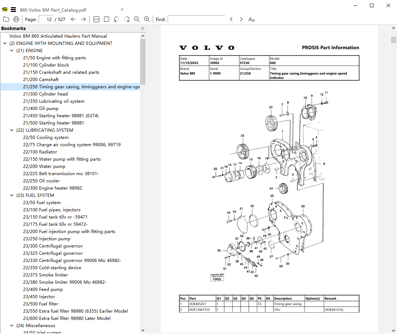Image resolution: width=397 pixels, height=334 pixels.
Task: Rotate the page clockwise
Action: tap(127, 19)
